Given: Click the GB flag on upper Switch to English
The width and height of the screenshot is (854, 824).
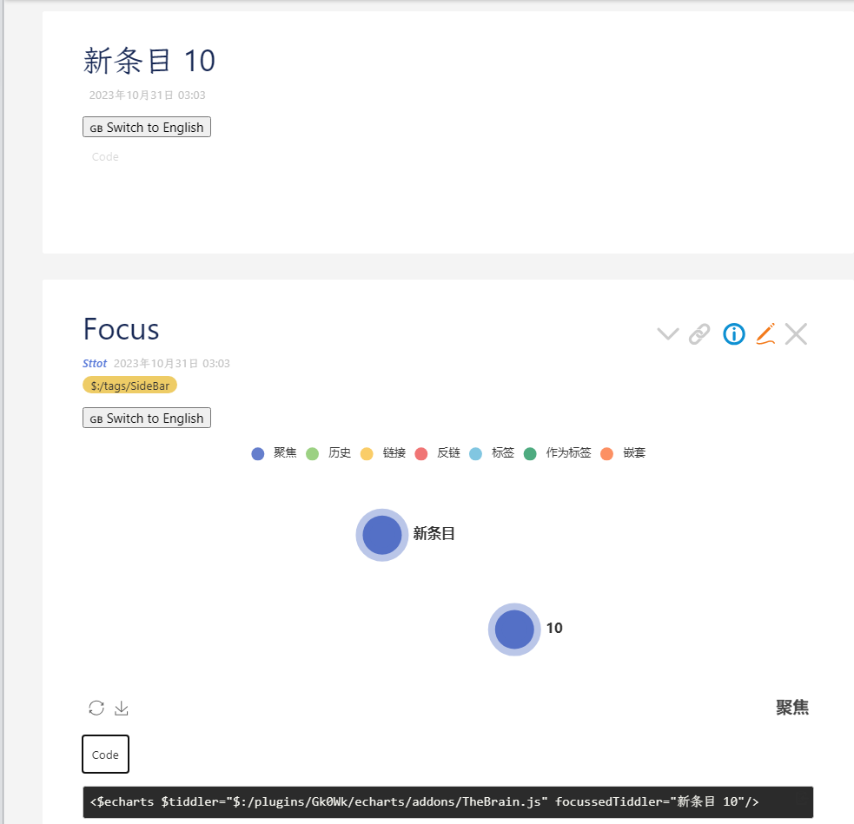Looking at the screenshot, I should click(x=96, y=127).
